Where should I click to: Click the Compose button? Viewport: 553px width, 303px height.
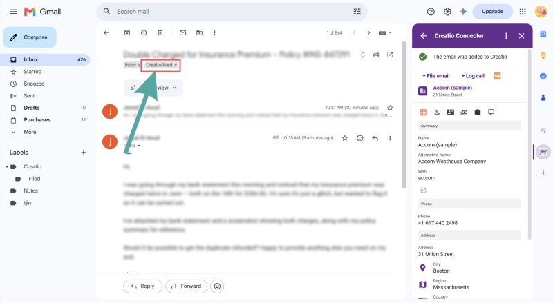click(x=30, y=37)
